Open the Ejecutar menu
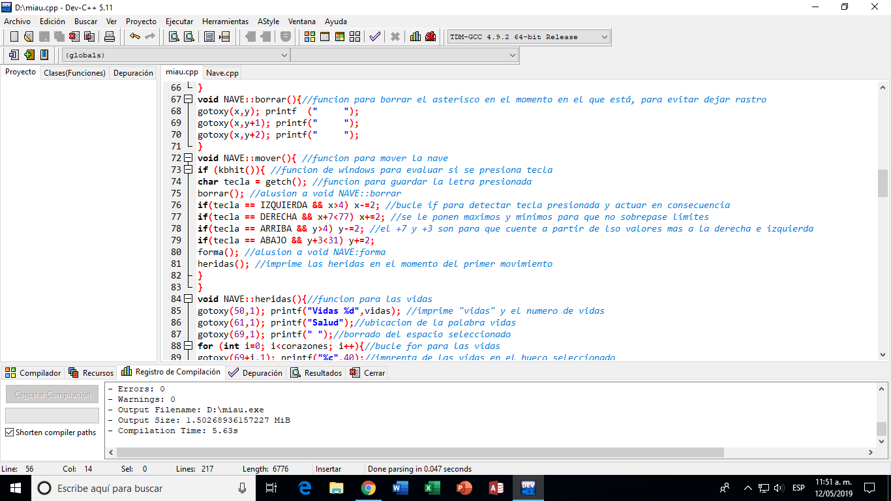Image resolution: width=891 pixels, height=501 pixels. click(x=179, y=22)
